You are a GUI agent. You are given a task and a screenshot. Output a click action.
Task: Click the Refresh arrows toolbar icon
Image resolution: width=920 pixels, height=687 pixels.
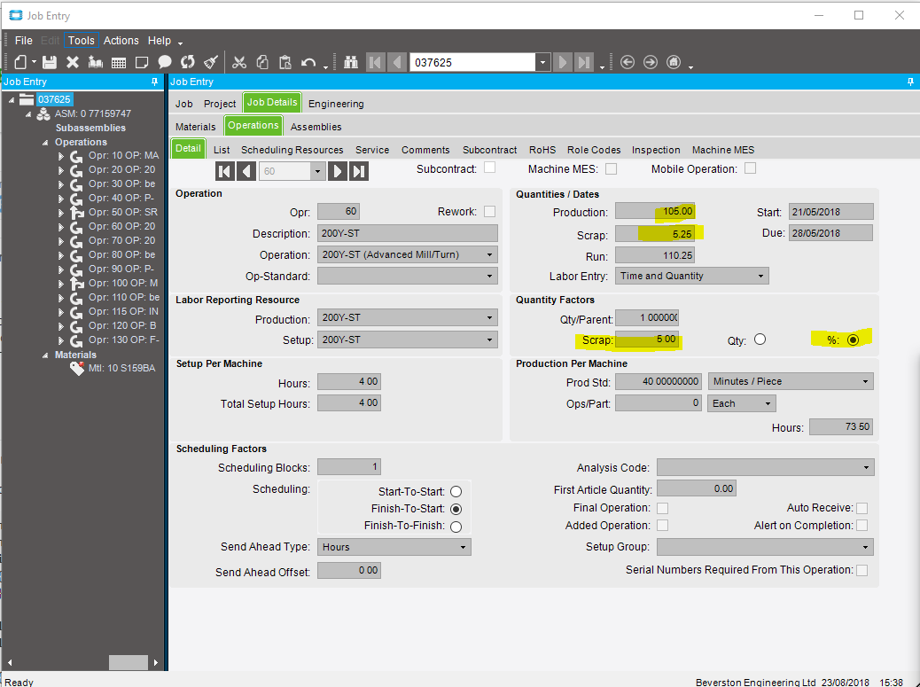pos(187,62)
